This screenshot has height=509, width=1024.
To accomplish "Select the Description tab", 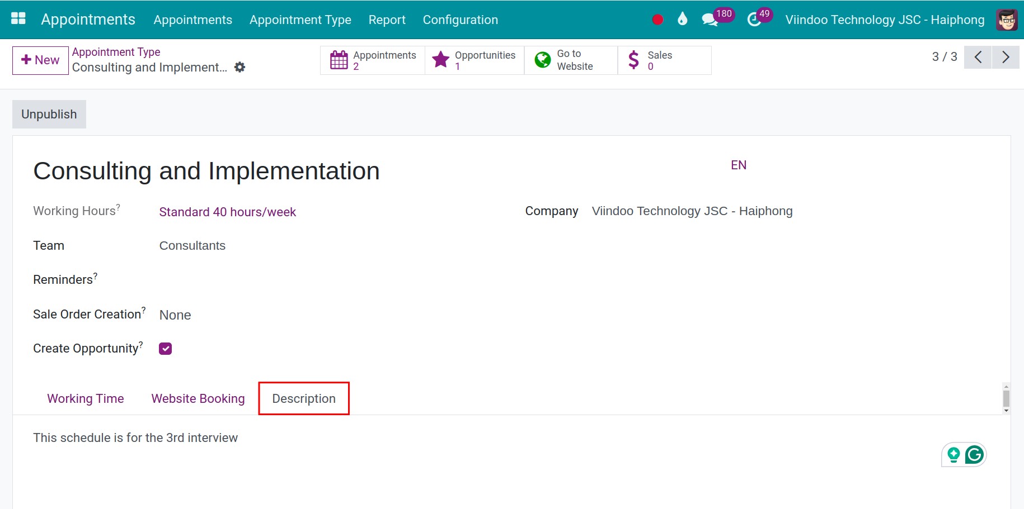I will 304,398.
